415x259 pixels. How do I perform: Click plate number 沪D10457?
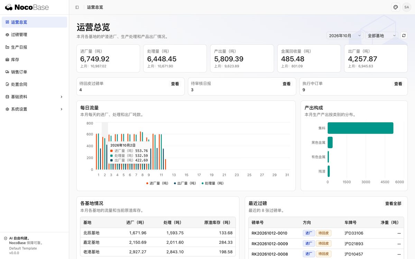[354, 254]
